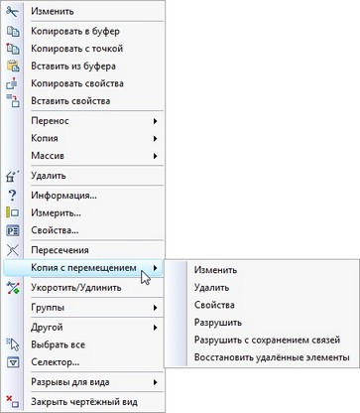Screen dimensions: 360x413
Task: Click Разрушить с сохранением связей
Action: tap(267, 340)
